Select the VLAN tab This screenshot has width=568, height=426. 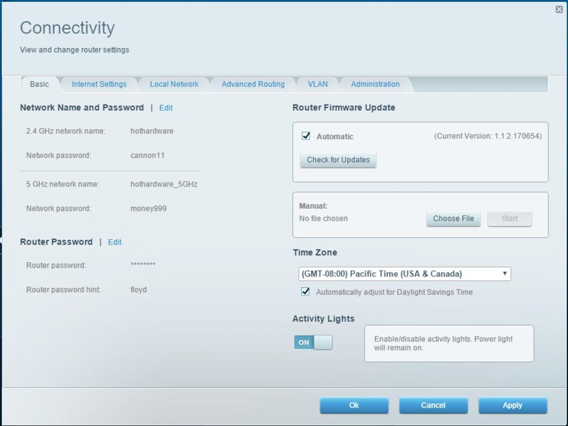pos(318,85)
